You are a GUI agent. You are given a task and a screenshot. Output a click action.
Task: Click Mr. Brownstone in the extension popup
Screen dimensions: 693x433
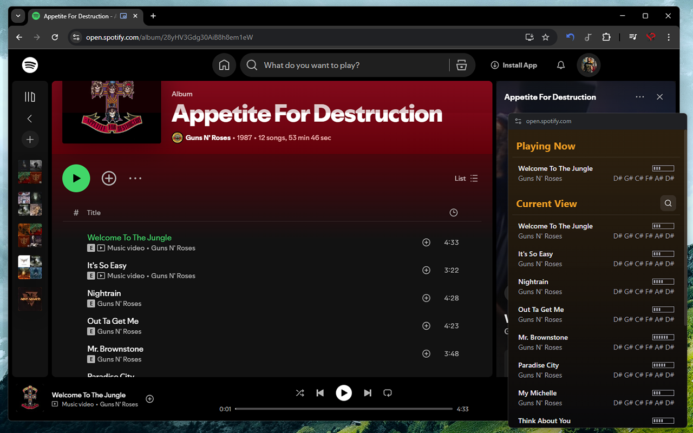(596, 342)
